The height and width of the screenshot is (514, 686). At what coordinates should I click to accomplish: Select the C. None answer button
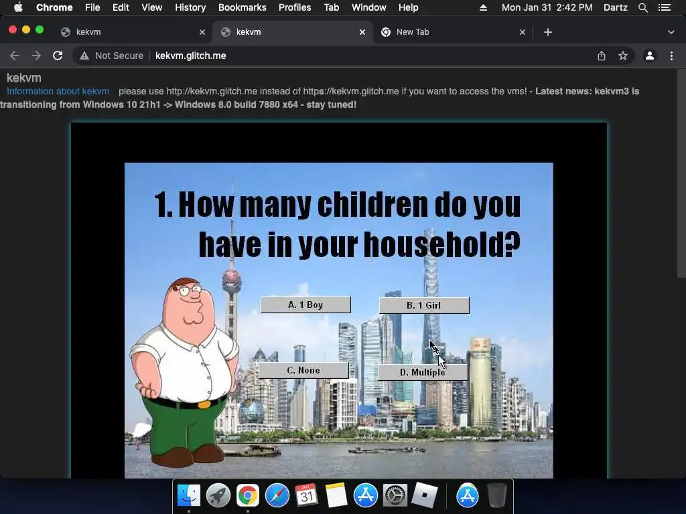[x=303, y=370]
